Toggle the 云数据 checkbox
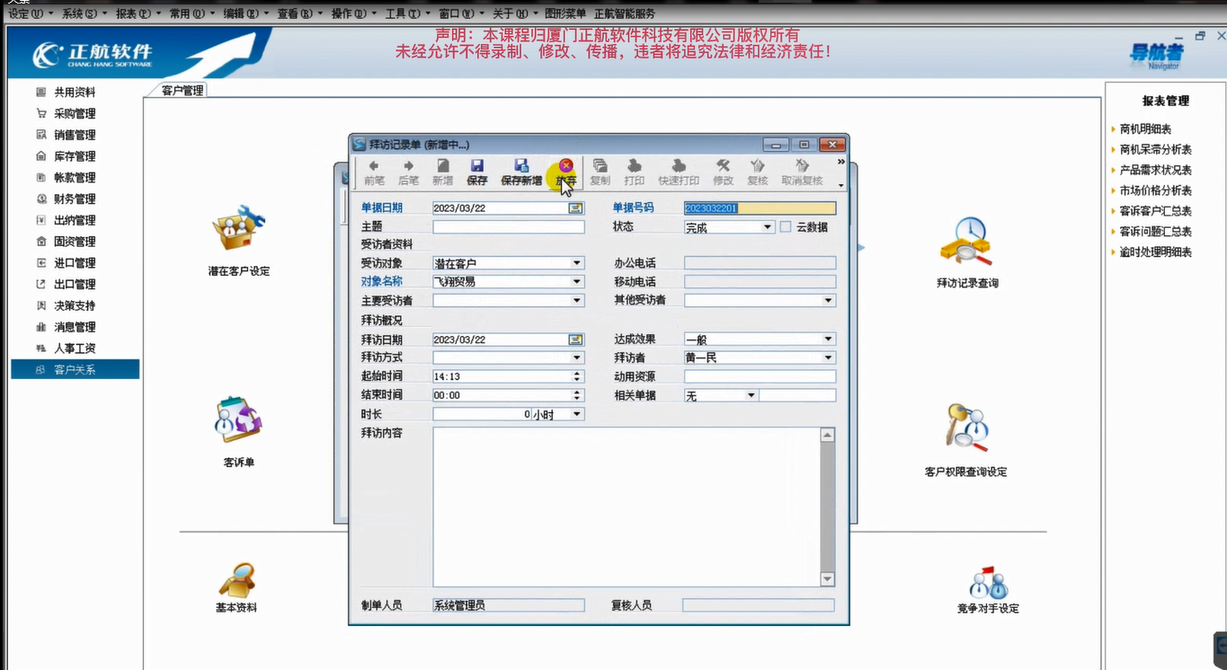1227x670 pixels. point(786,227)
